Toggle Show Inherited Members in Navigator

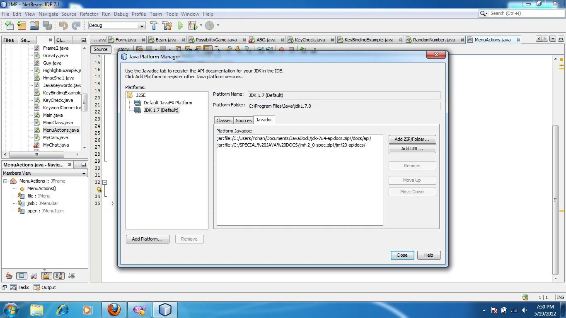(9, 276)
